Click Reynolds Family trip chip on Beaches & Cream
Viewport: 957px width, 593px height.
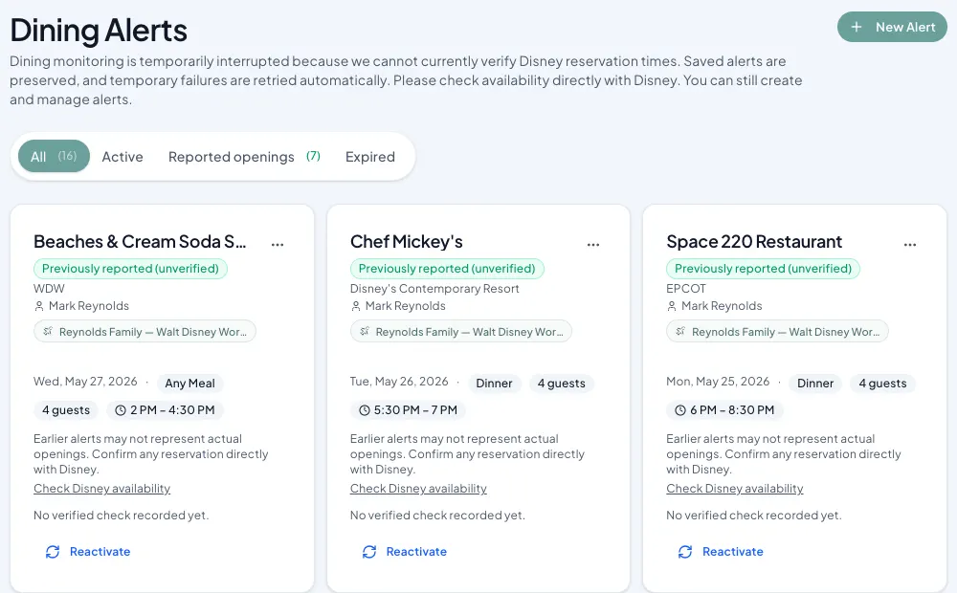pyautogui.click(x=145, y=331)
